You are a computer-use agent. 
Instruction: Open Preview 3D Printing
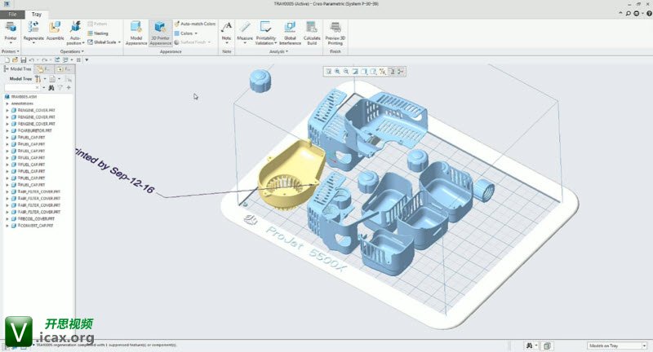pyautogui.click(x=334, y=31)
